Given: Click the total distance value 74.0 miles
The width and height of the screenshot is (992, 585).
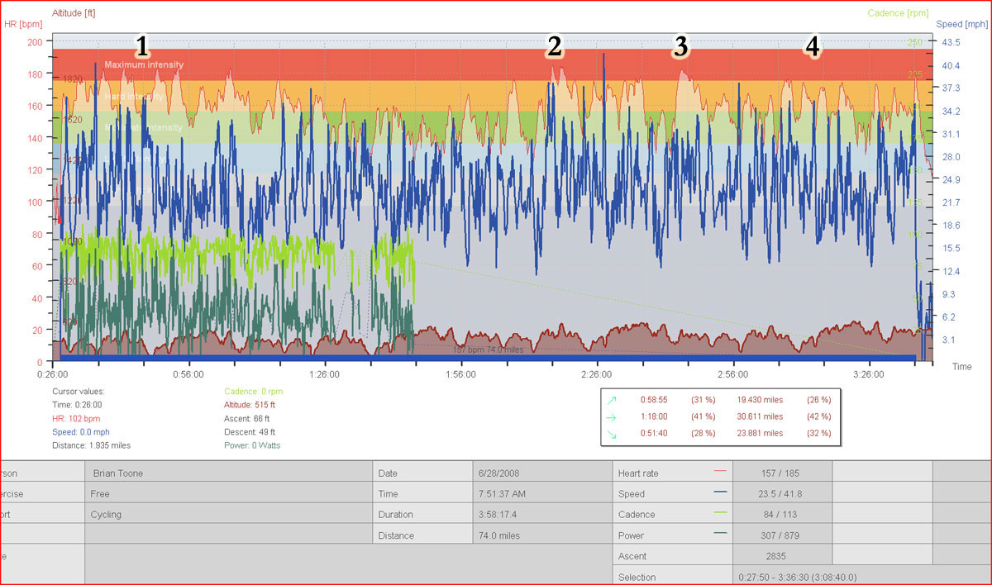Looking at the screenshot, I should tap(499, 535).
